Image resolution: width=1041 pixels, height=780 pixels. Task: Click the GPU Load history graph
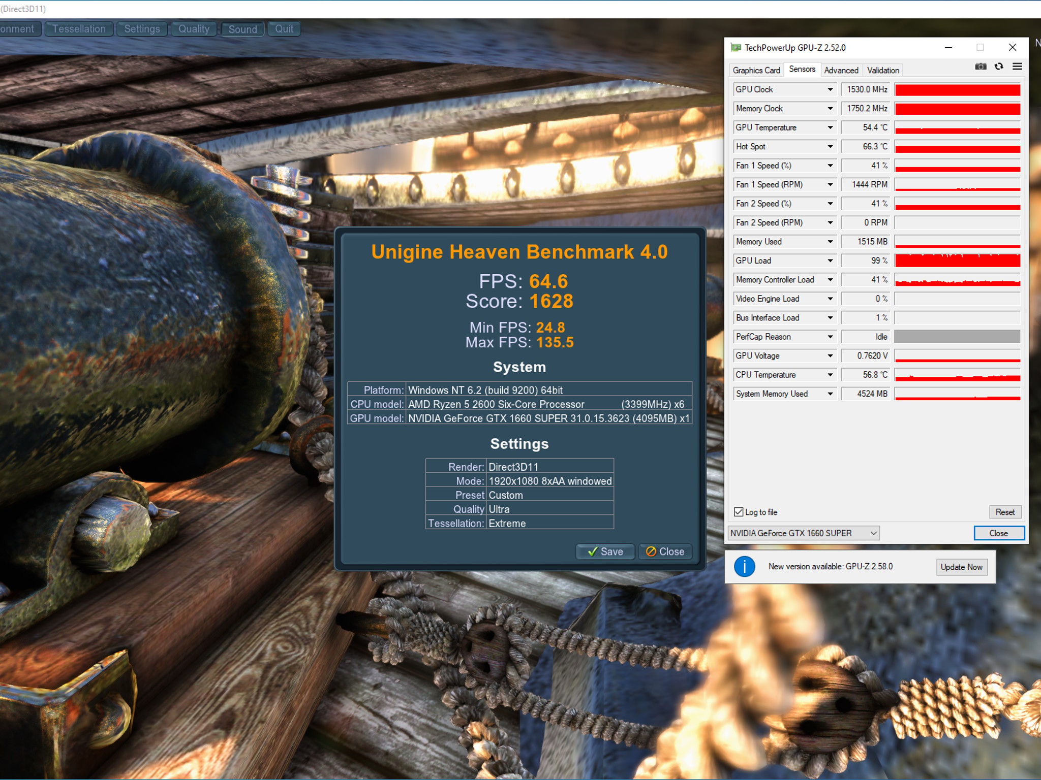point(957,261)
